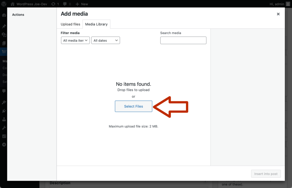
Task: Click the Insert into post button
Action: coord(266,174)
